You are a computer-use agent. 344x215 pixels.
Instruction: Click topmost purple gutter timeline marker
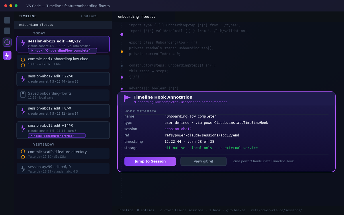[122, 34]
